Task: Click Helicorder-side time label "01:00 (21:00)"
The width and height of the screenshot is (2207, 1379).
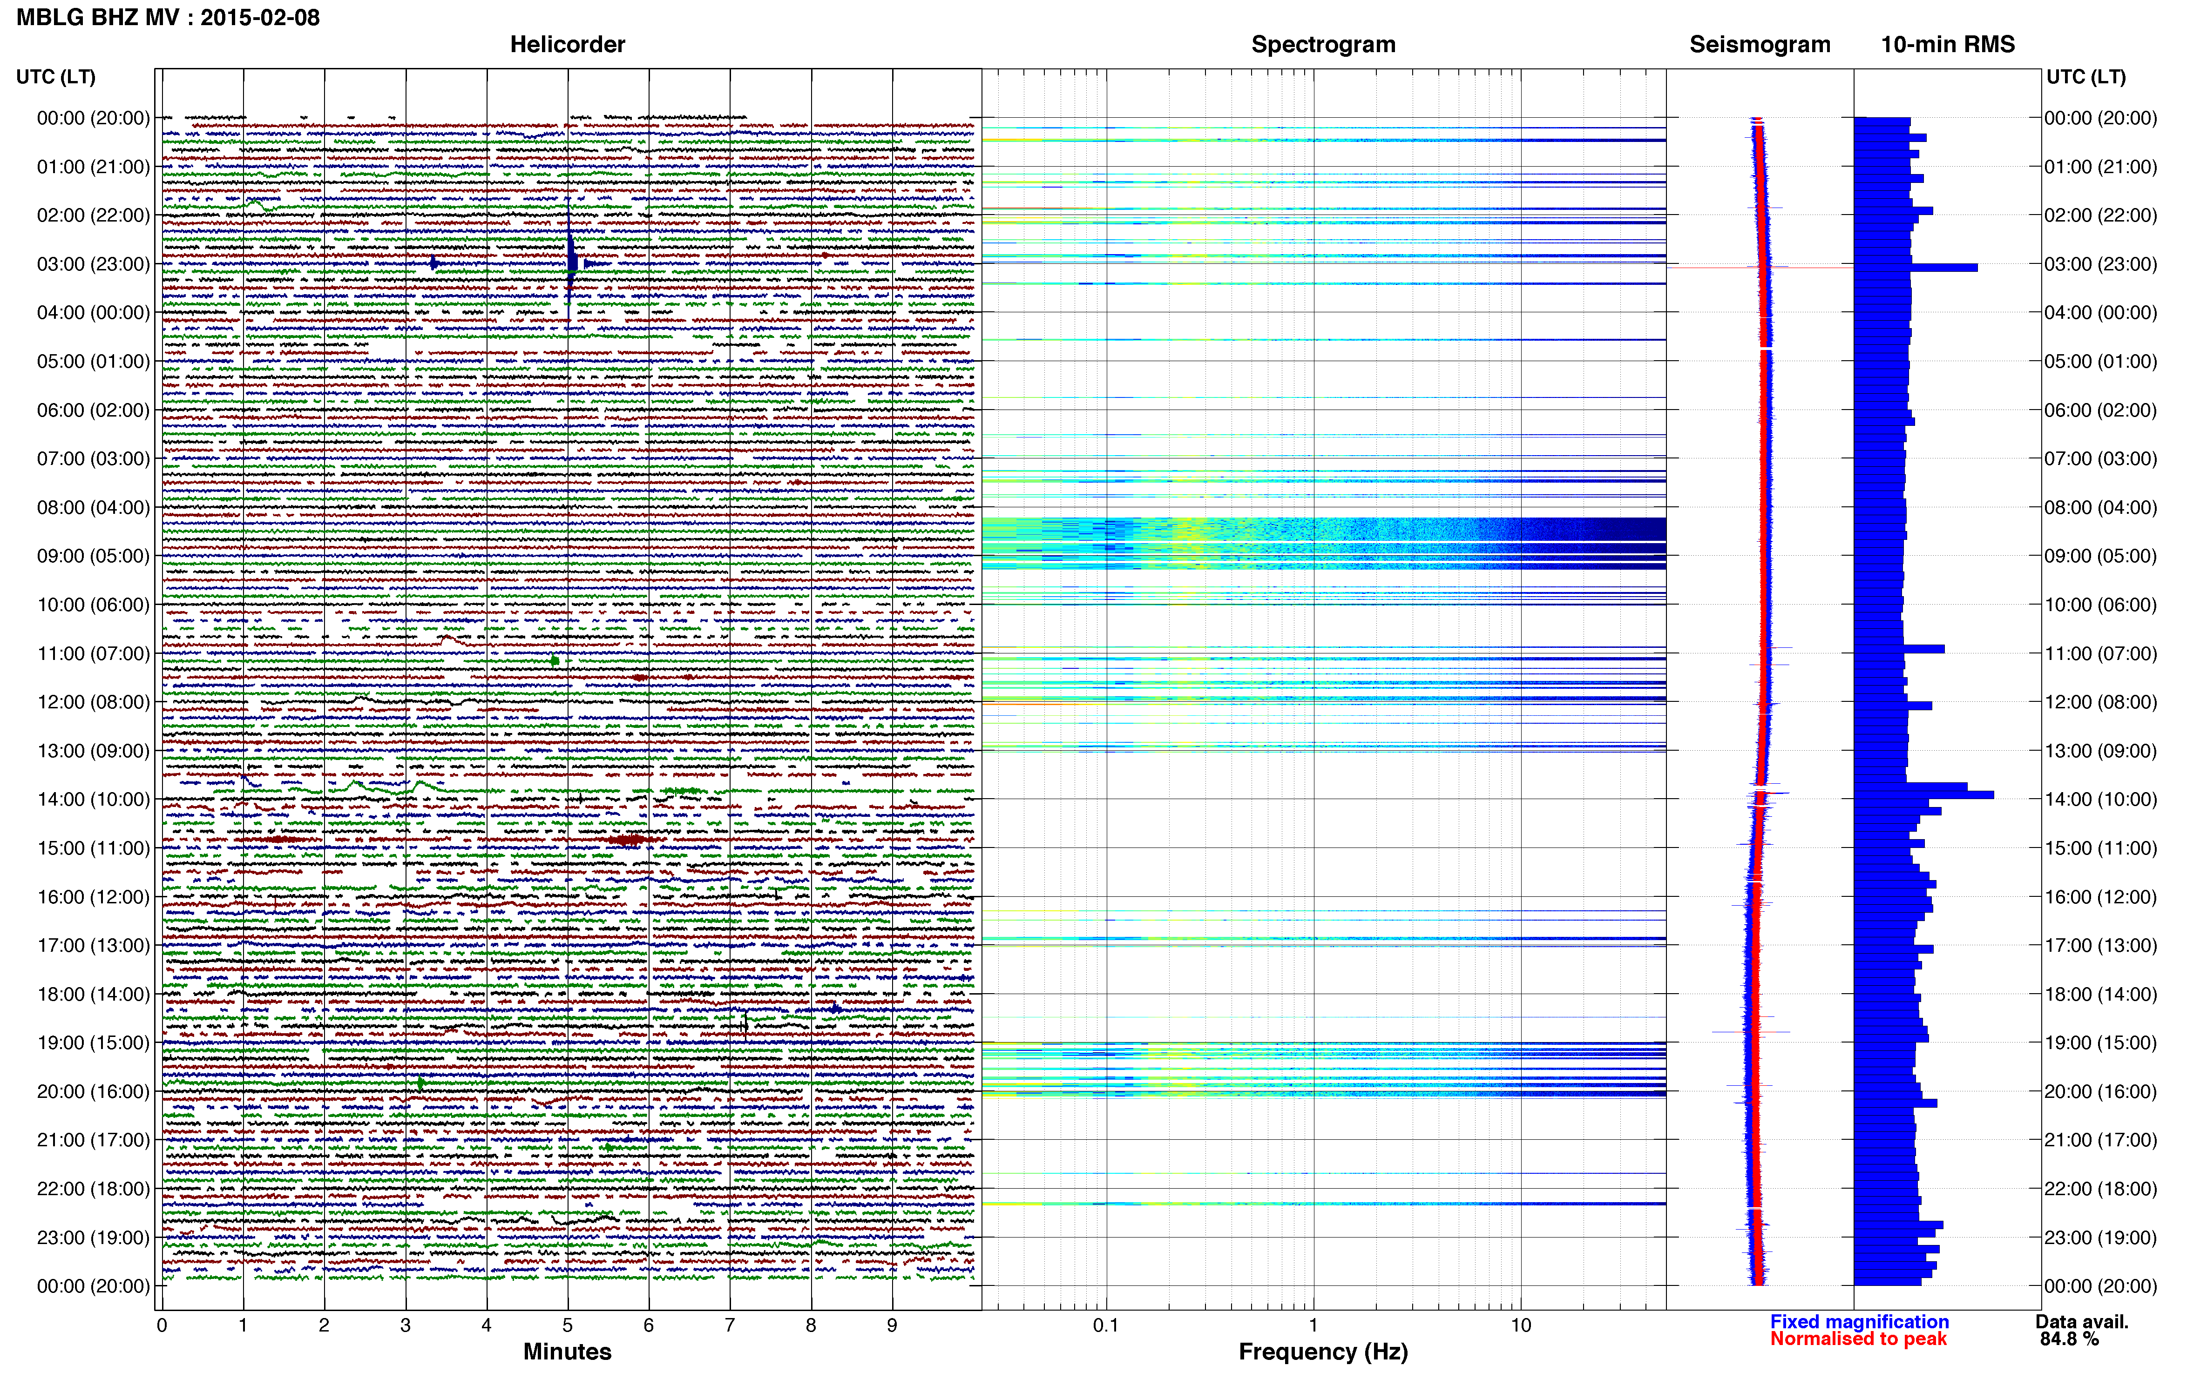Action: pyautogui.click(x=93, y=167)
